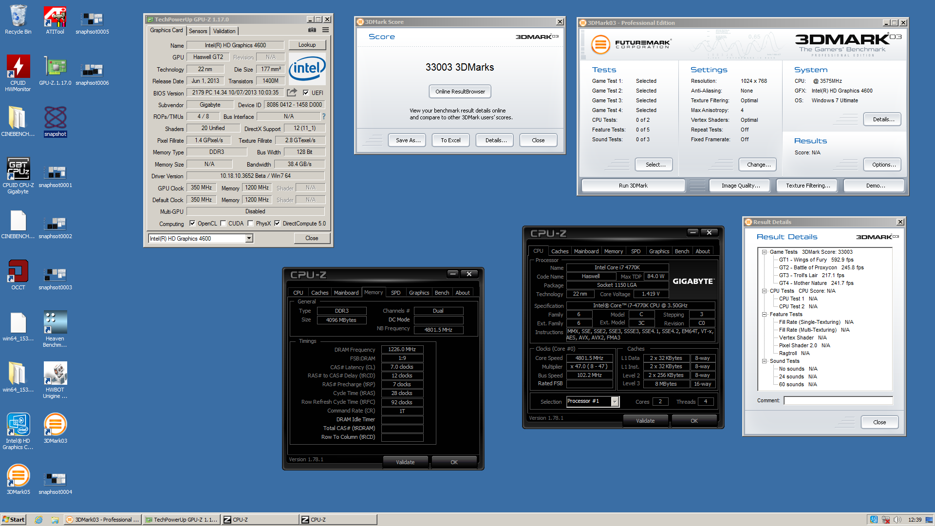Switch to TechPowerUp GPU-Z taskbar item
Image resolution: width=935 pixels, height=526 pixels.
(x=182, y=520)
